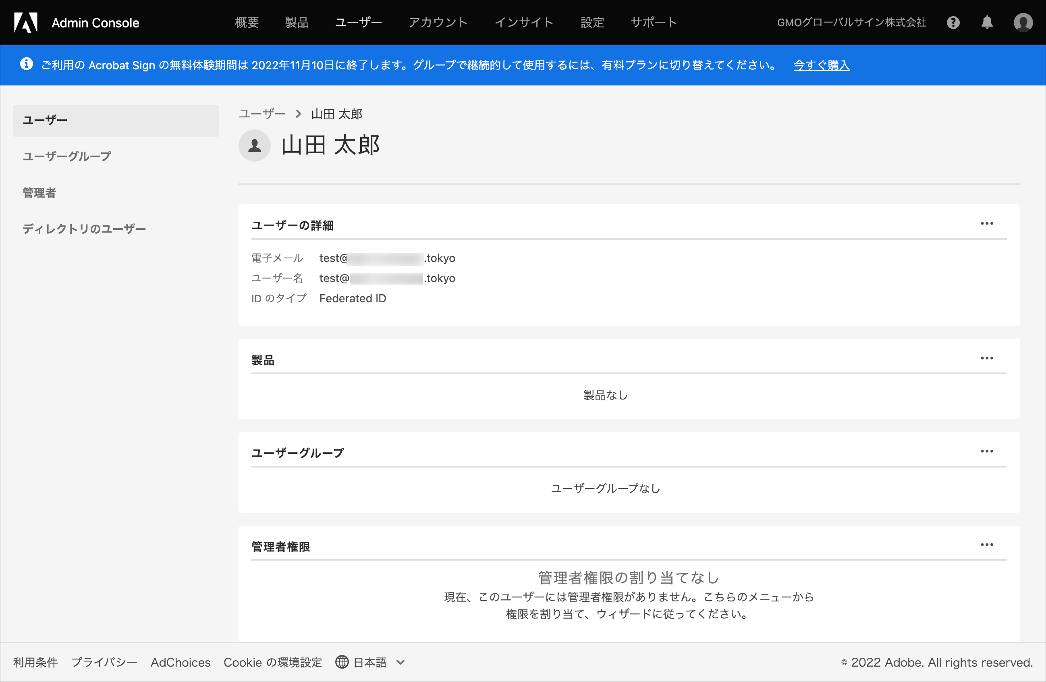Click the AdChoices footer link

[181, 662]
